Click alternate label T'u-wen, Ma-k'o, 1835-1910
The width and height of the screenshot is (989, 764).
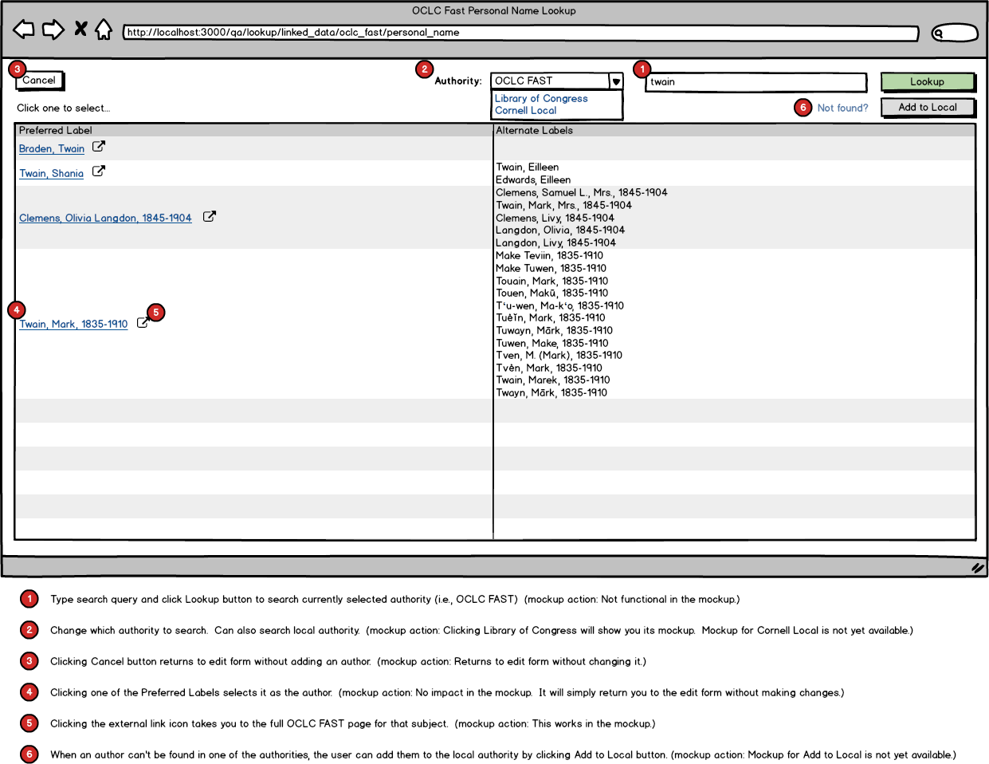coord(559,306)
